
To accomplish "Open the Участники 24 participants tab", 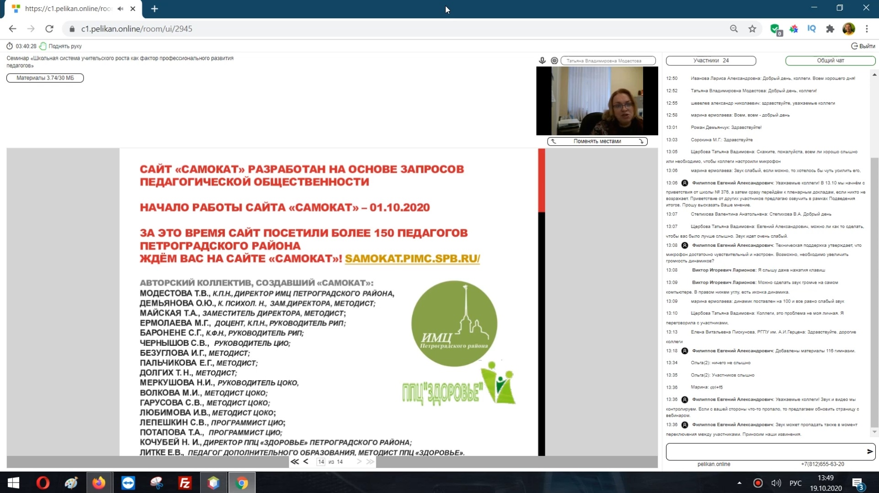I will [711, 60].
